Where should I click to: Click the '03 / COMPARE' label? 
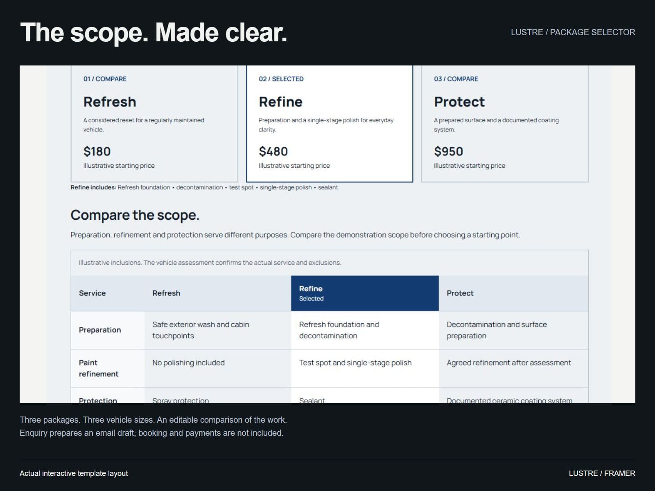point(456,79)
